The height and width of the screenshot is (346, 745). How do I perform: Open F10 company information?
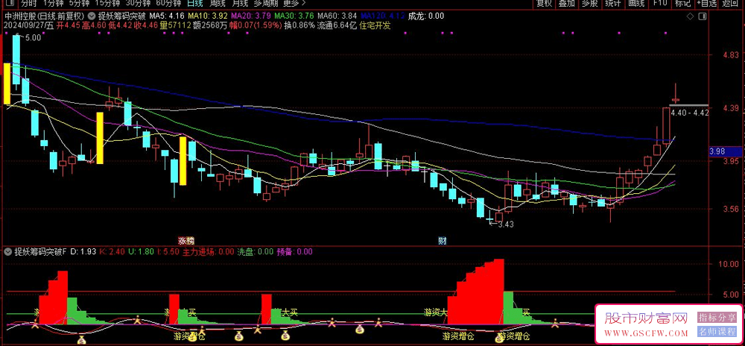[659, 4]
